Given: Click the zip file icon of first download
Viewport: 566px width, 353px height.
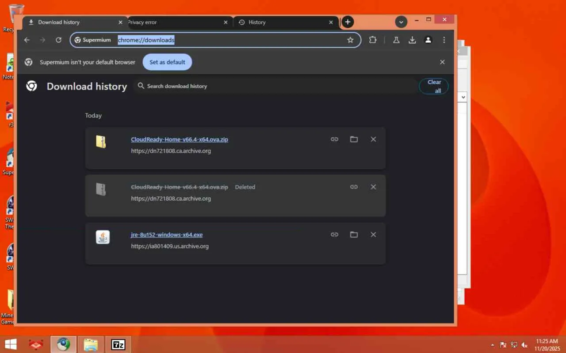Looking at the screenshot, I should (x=101, y=142).
